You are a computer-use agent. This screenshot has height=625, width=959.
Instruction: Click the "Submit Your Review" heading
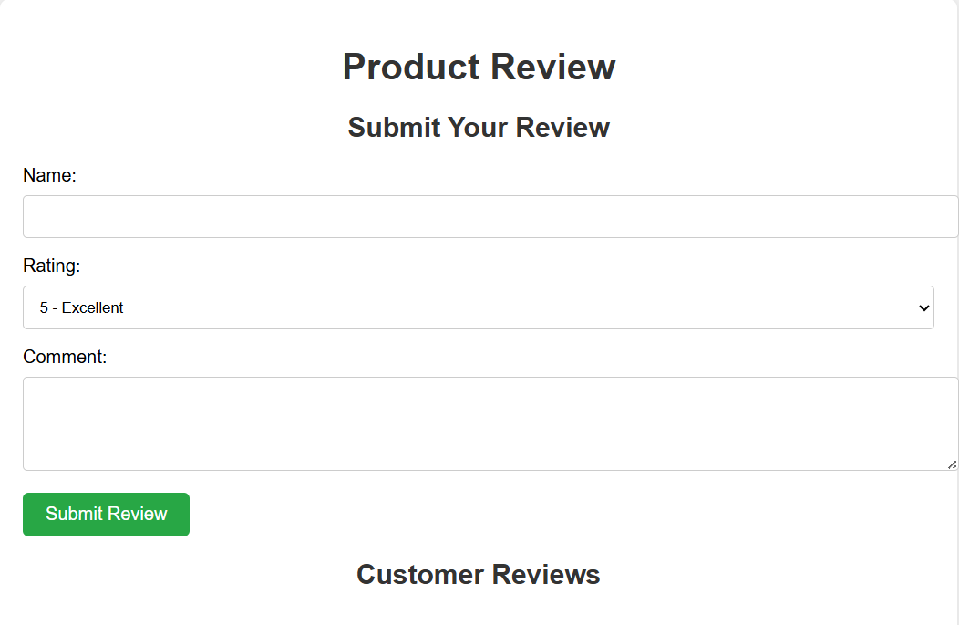(x=479, y=128)
